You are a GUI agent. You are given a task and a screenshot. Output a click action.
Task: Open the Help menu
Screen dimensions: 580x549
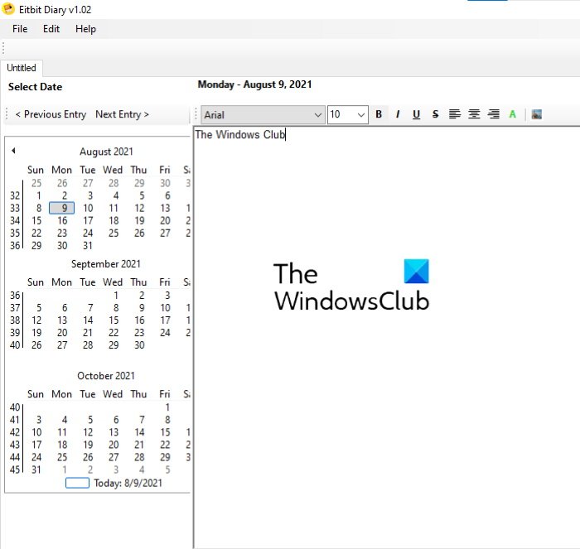pyautogui.click(x=85, y=29)
